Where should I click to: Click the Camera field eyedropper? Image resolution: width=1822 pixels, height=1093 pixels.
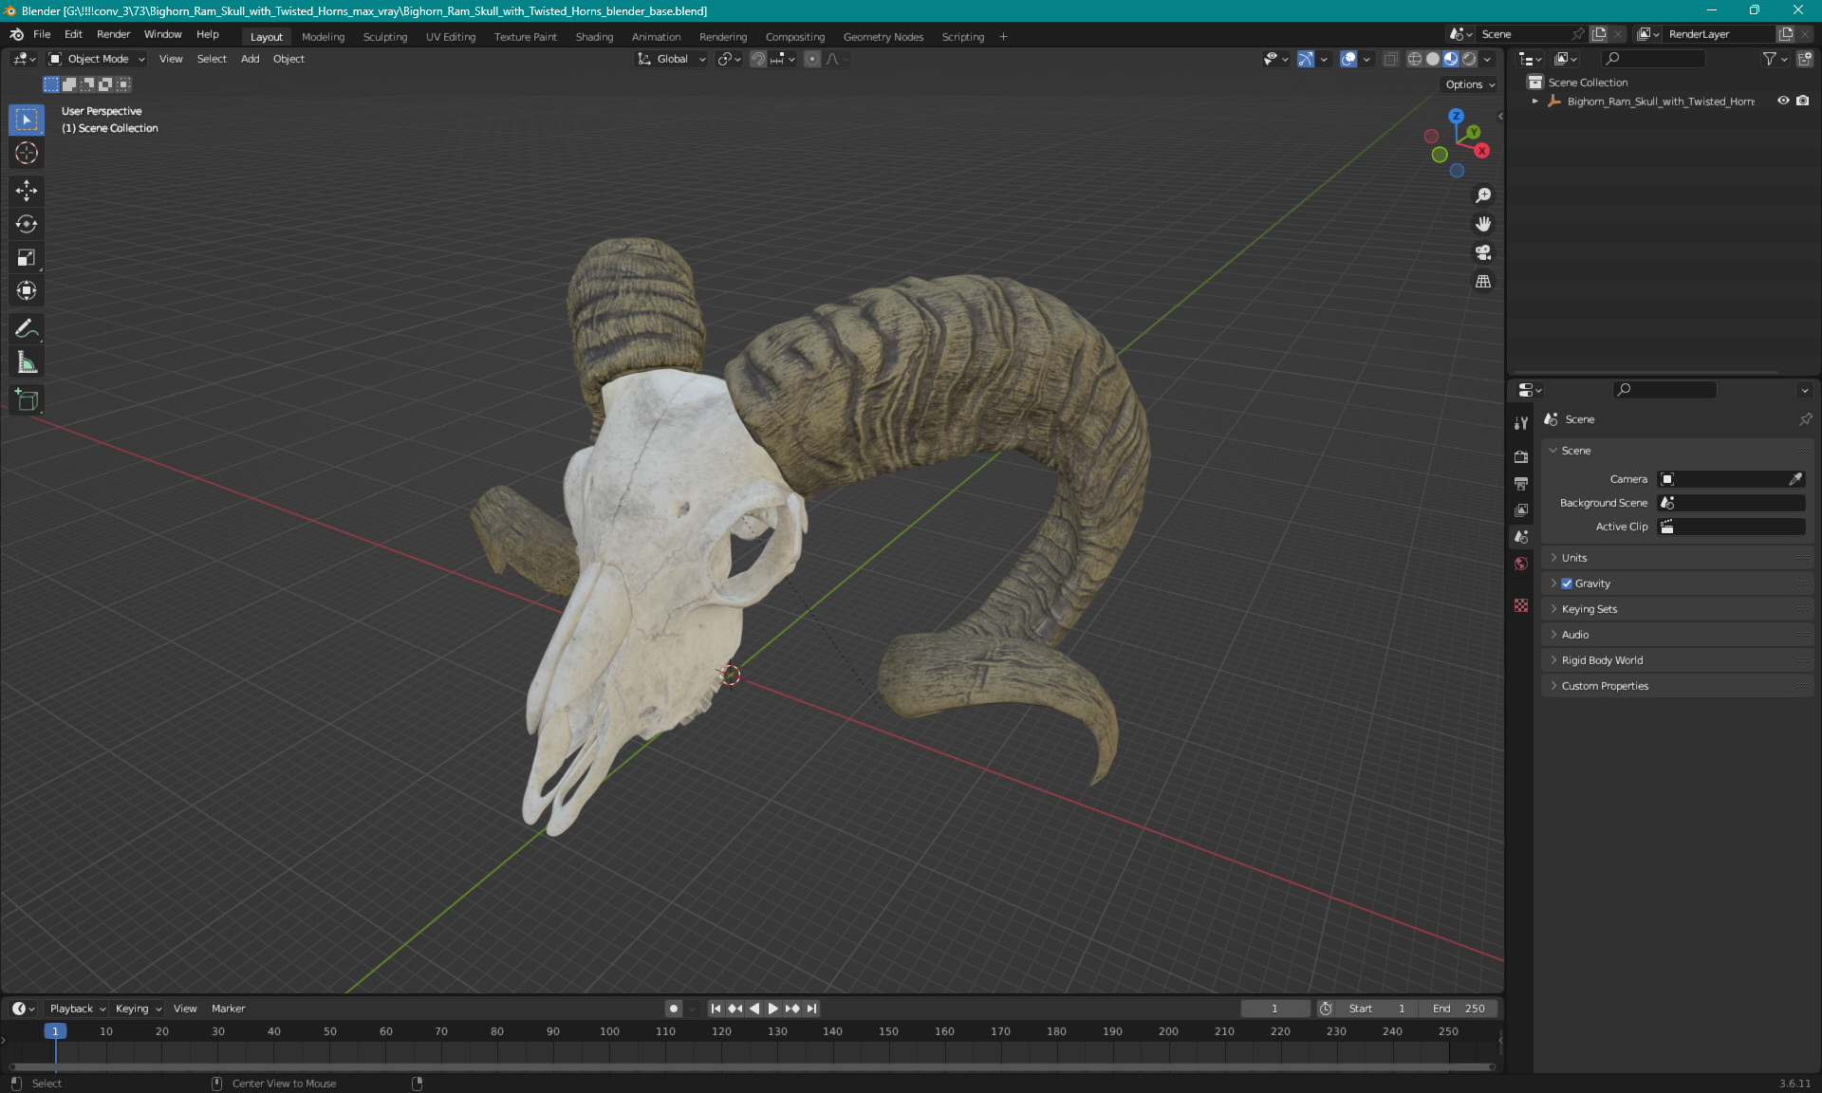[1795, 479]
